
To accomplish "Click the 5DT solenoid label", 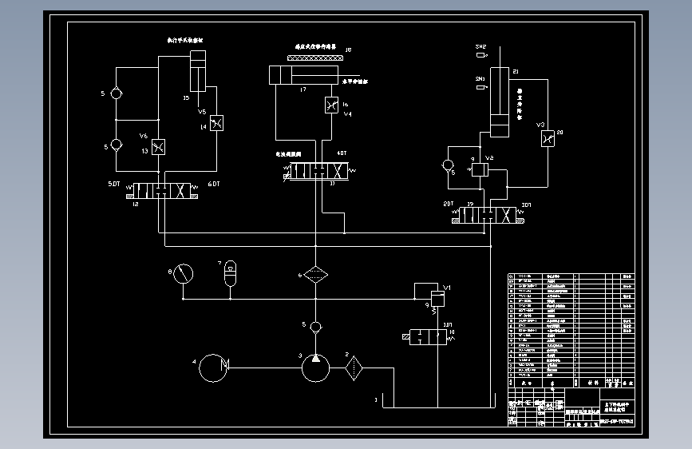I will point(114,184).
